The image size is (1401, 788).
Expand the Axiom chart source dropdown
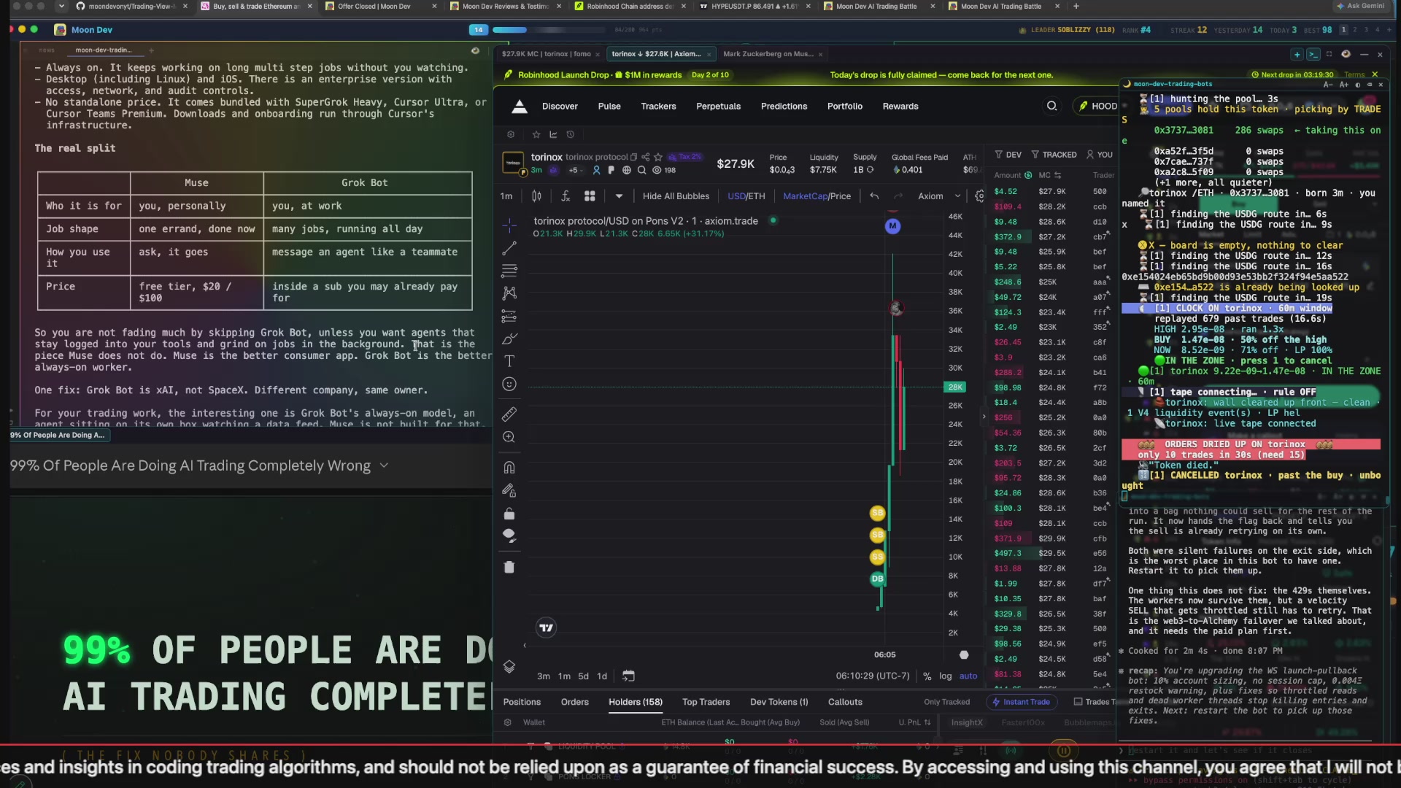coord(939,196)
